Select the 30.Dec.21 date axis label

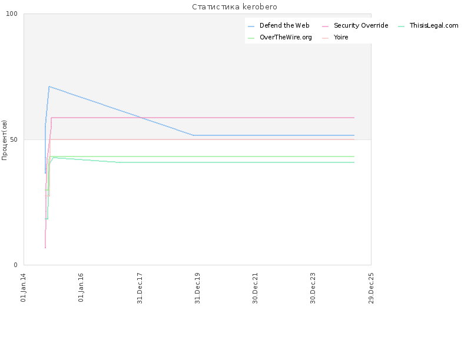coord(255,288)
